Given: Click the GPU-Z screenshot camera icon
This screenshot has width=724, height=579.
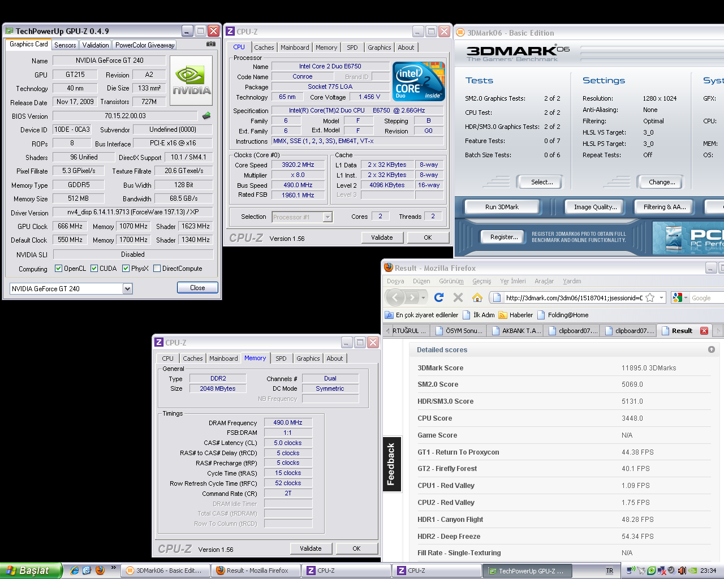Looking at the screenshot, I should point(210,44).
